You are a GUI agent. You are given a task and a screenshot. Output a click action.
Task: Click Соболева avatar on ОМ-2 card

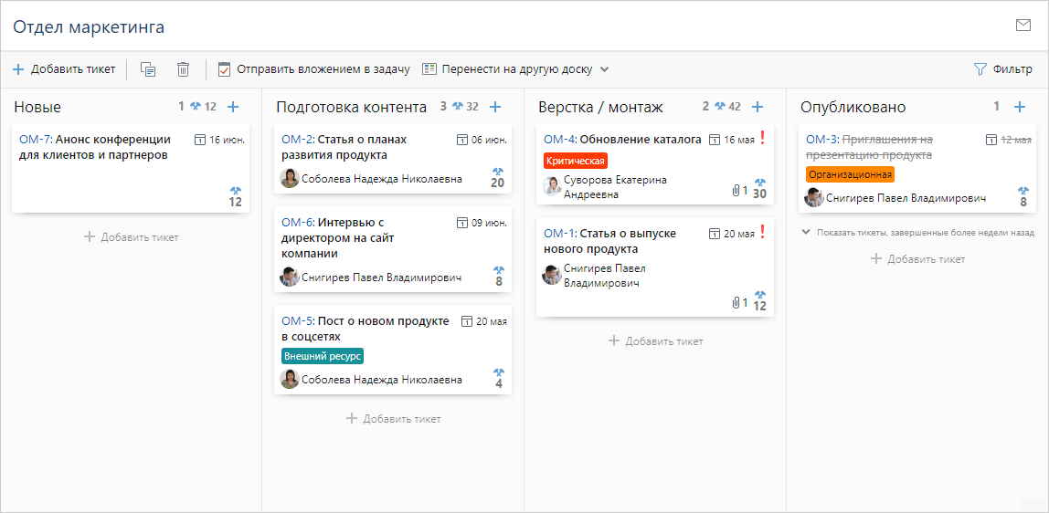(x=290, y=178)
